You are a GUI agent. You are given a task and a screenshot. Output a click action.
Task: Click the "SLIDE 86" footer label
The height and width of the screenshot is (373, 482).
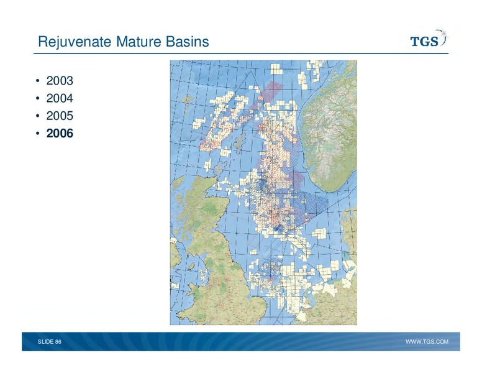coord(50,342)
